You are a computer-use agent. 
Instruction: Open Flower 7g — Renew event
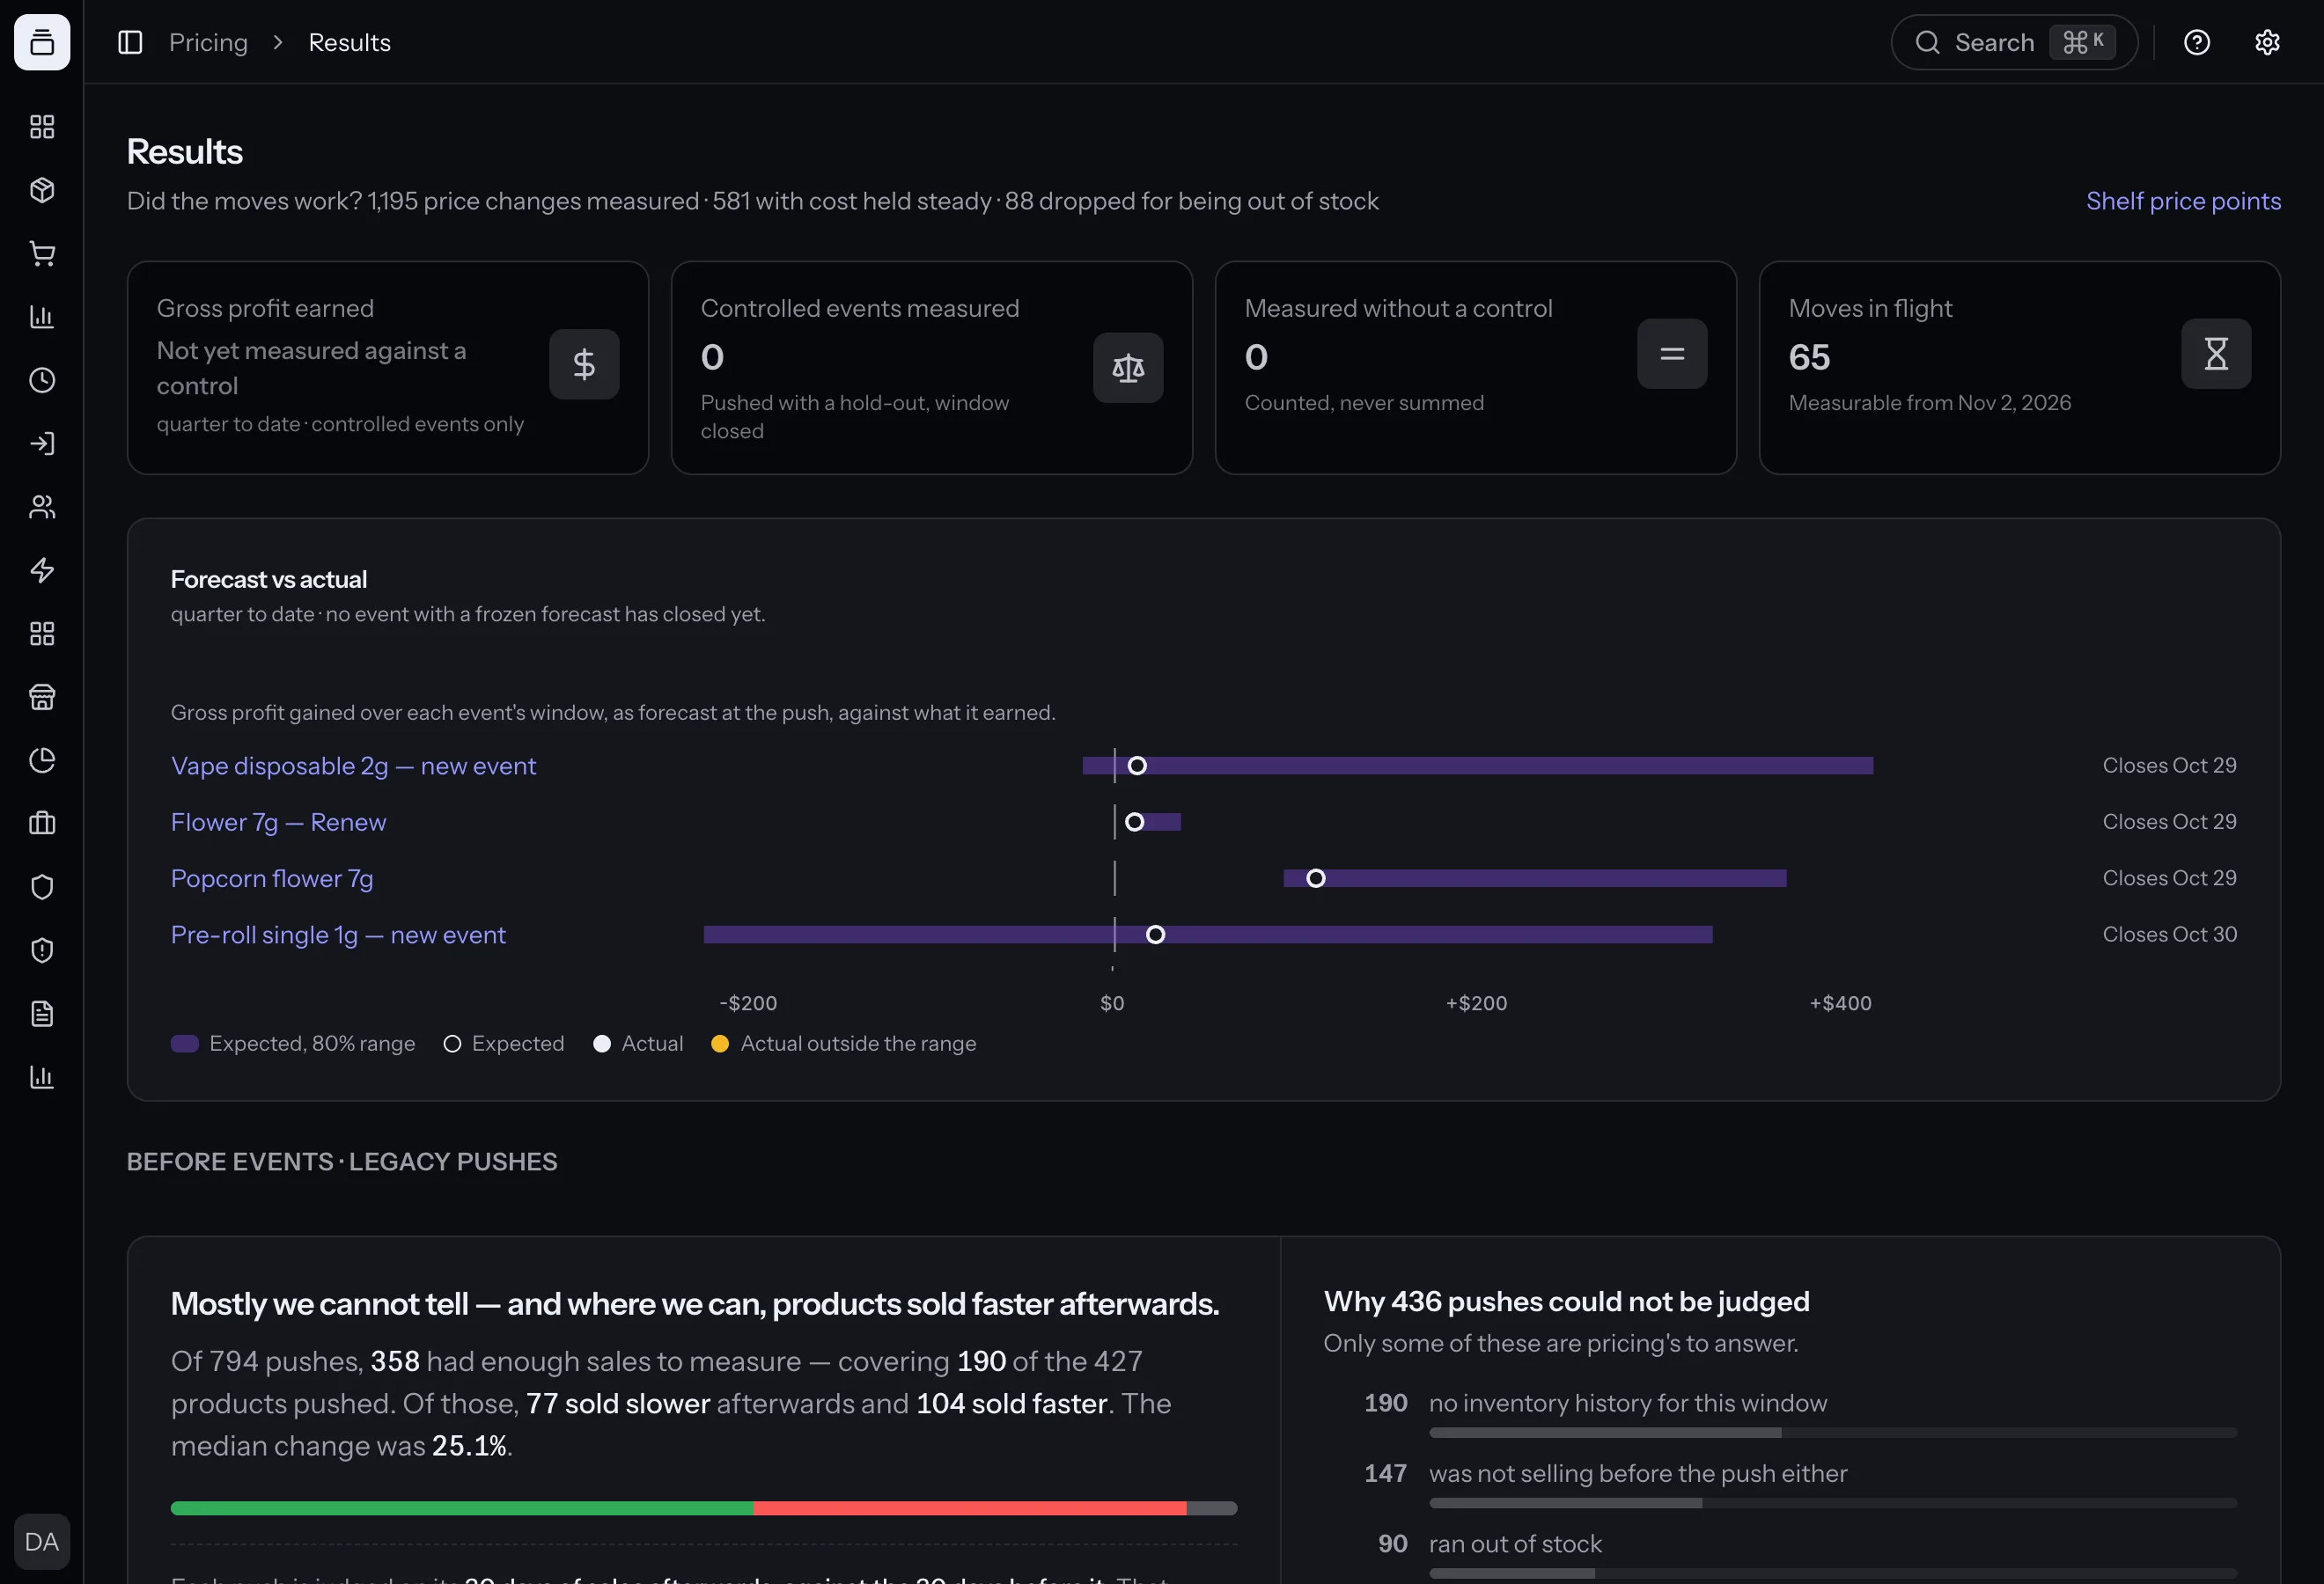[x=278, y=822]
